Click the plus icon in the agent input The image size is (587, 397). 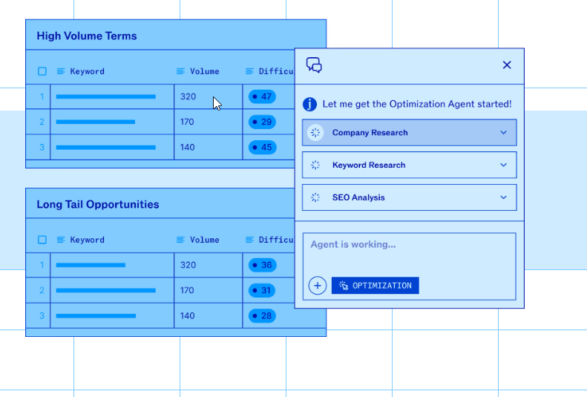318,286
